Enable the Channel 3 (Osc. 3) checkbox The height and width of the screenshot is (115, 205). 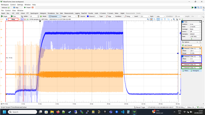pos(183,65)
